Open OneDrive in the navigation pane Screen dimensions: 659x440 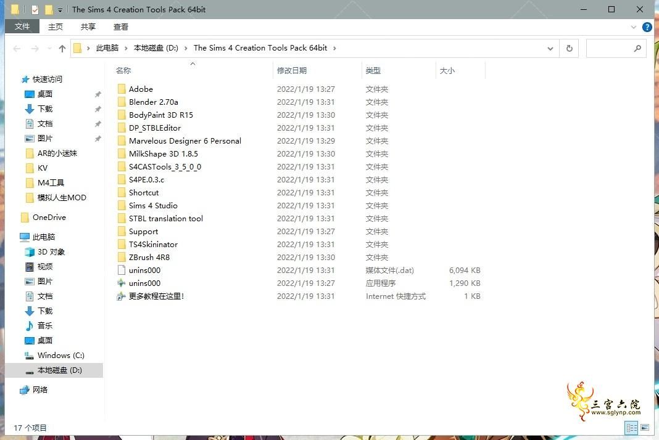coord(49,217)
